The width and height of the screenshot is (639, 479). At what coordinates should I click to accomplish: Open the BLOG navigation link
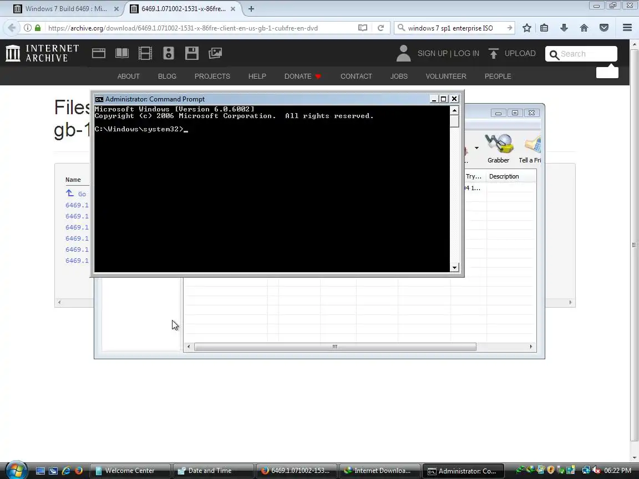pyautogui.click(x=167, y=76)
